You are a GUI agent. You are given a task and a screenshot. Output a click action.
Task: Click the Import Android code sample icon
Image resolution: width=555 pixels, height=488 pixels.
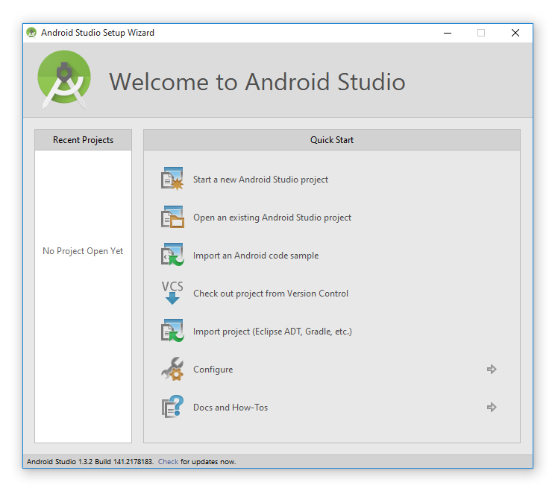pyautogui.click(x=172, y=255)
